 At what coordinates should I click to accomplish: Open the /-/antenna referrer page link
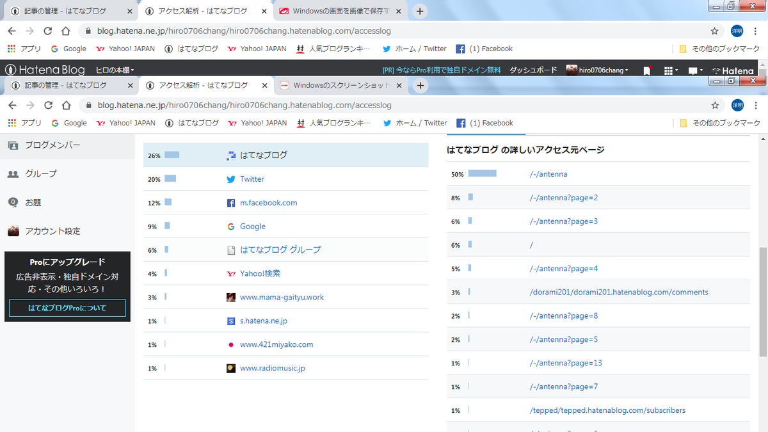[548, 174]
